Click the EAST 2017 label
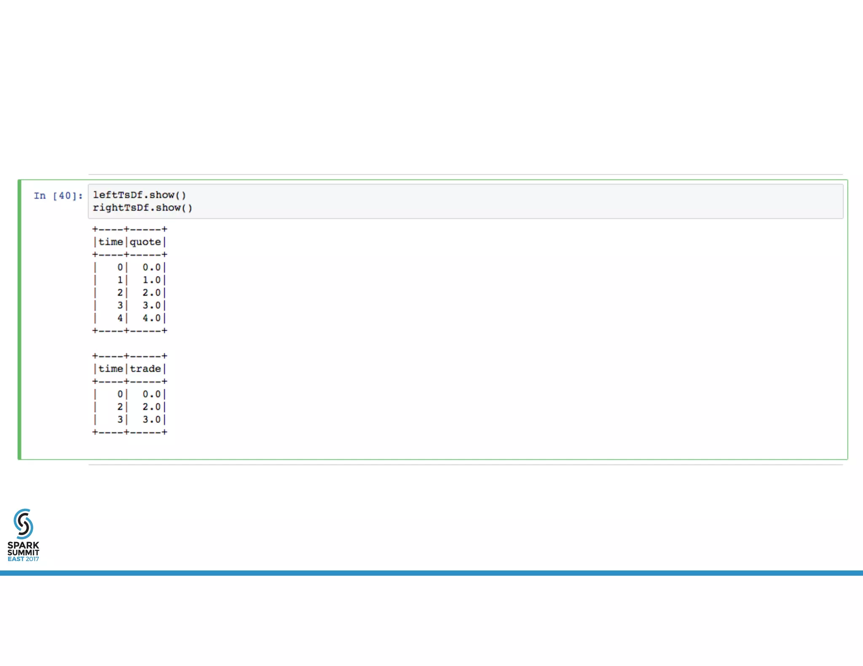Screen dimensions: 863x666 [23, 559]
